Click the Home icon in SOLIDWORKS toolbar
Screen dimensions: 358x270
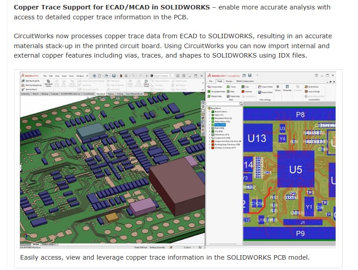tap(94, 75)
